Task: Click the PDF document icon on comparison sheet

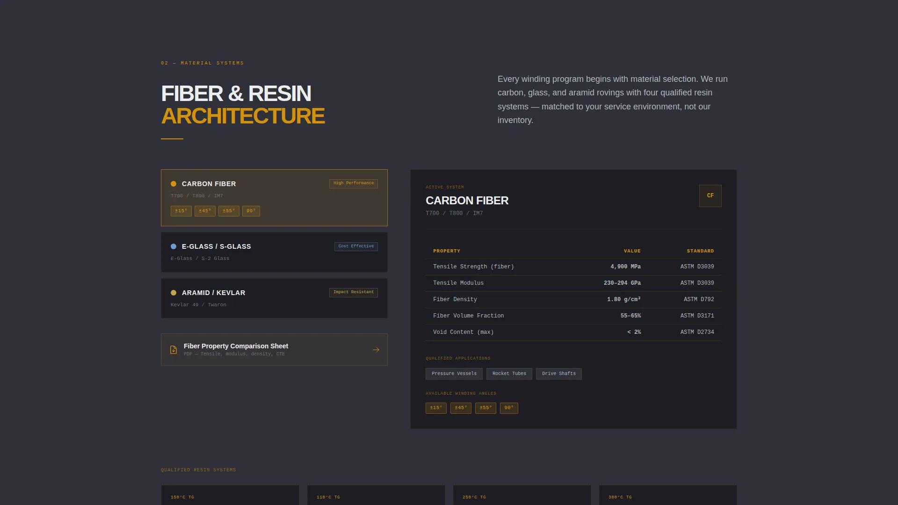Action: click(174, 350)
